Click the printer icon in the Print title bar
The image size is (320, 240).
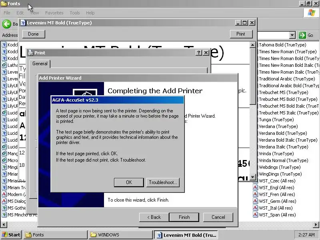click(x=31, y=53)
